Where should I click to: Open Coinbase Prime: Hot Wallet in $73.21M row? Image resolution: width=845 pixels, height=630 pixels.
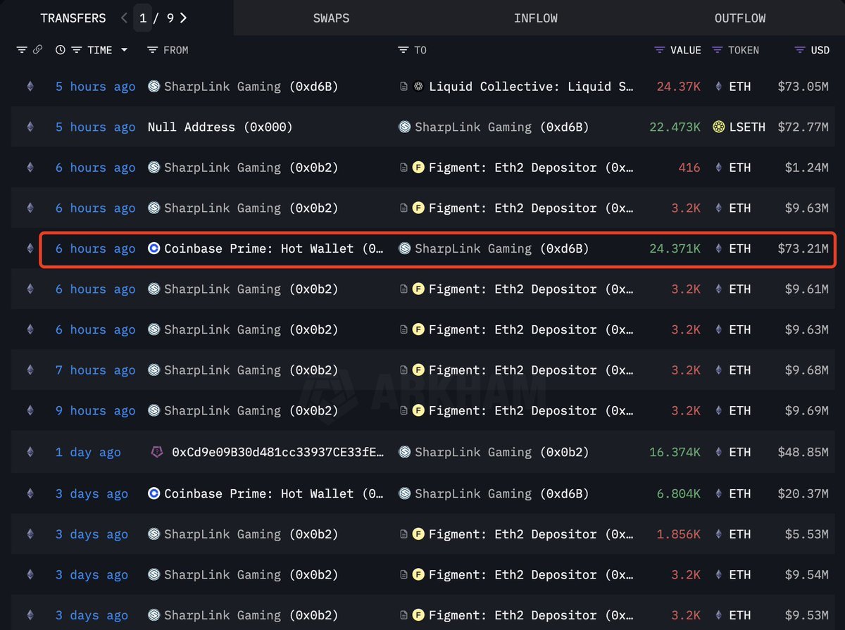pyautogui.click(x=275, y=248)
